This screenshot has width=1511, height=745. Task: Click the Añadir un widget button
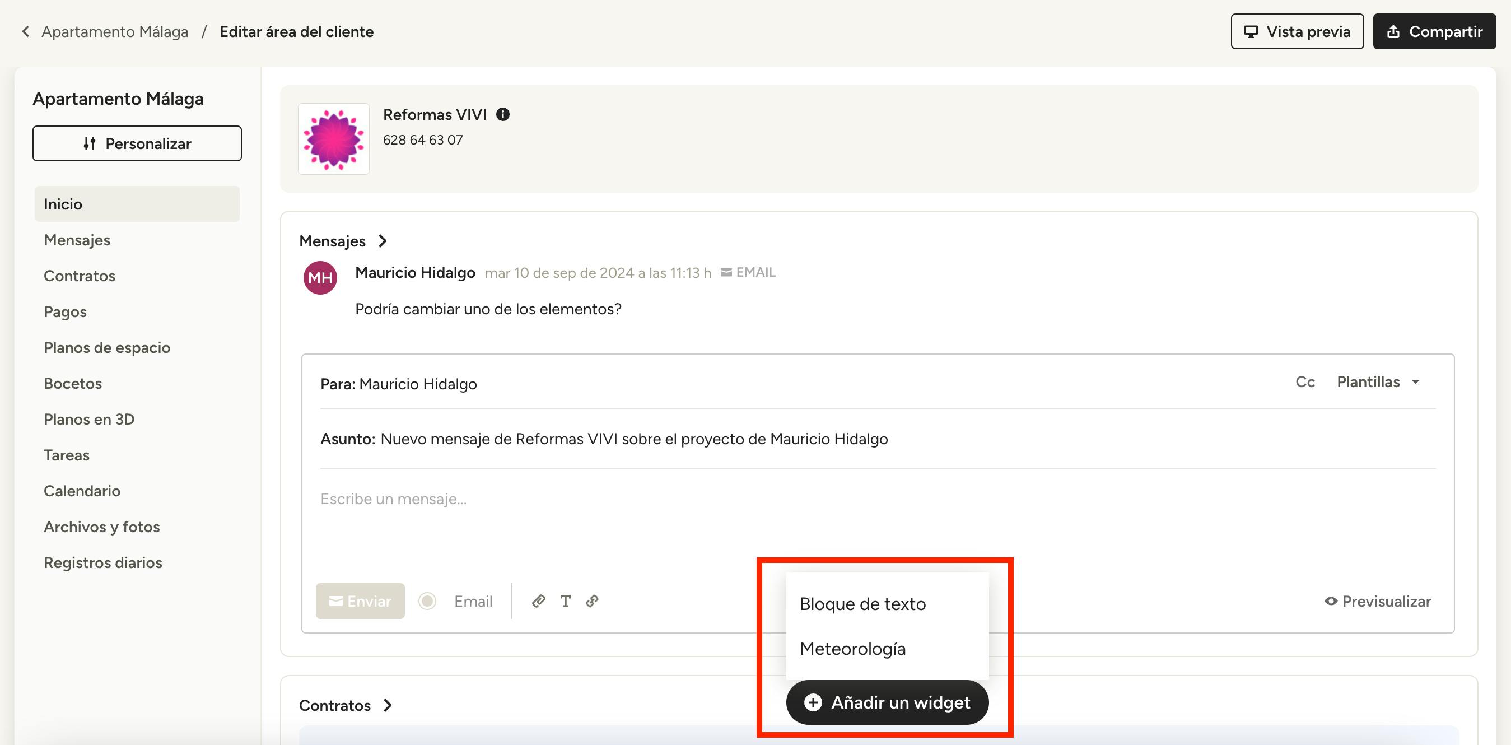pos(887,702)
